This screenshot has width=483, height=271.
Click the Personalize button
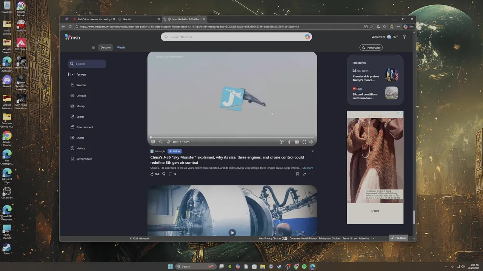tap(371, 48)
